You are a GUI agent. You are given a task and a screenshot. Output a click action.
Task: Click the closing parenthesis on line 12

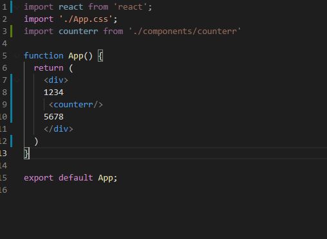coord(36,141)
